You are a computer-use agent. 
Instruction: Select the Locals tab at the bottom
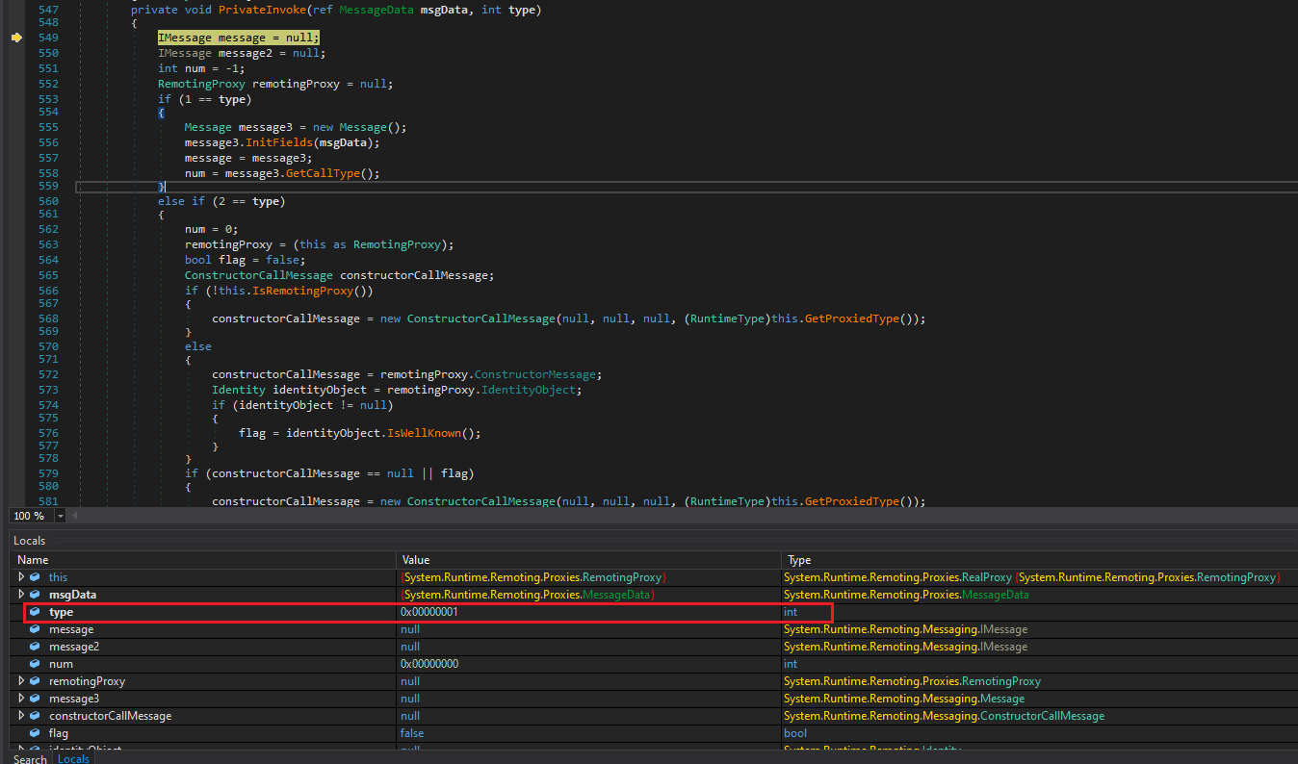tap(73, 759)
